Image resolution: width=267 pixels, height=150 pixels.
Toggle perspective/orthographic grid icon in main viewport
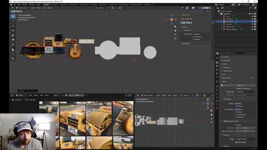pos(175,38)
